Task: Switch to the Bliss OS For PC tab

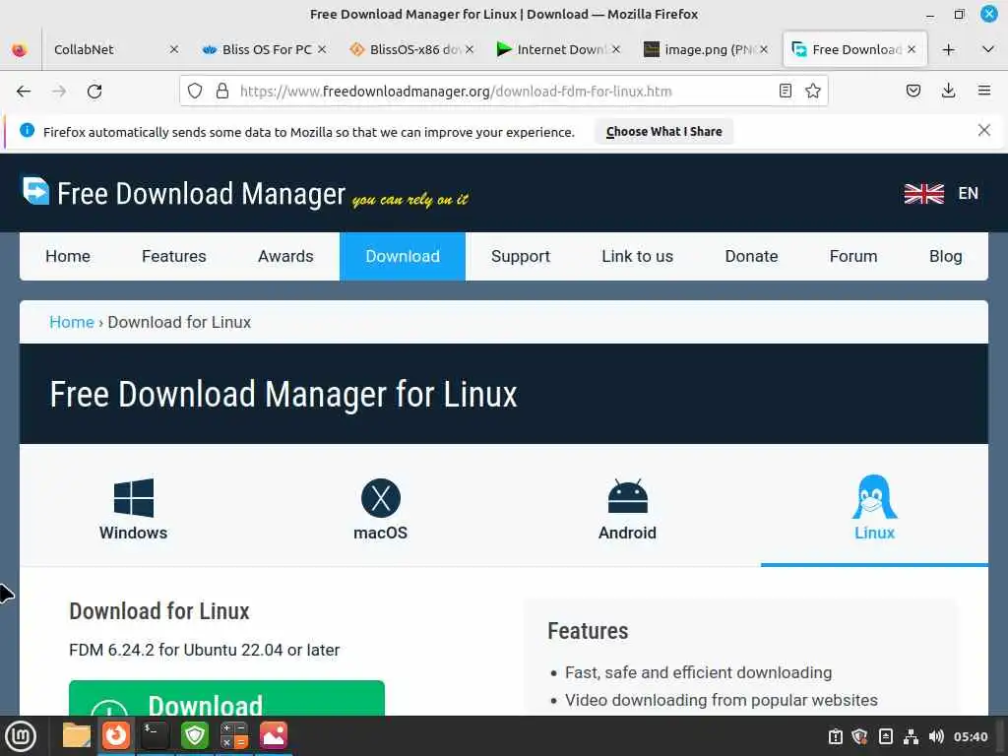Action: click(264, 49)
